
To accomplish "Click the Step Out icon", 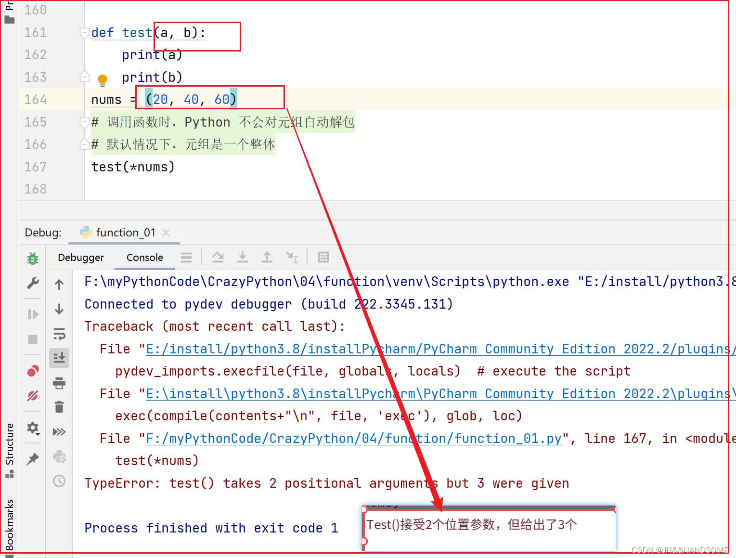I will tap(267, 257).
